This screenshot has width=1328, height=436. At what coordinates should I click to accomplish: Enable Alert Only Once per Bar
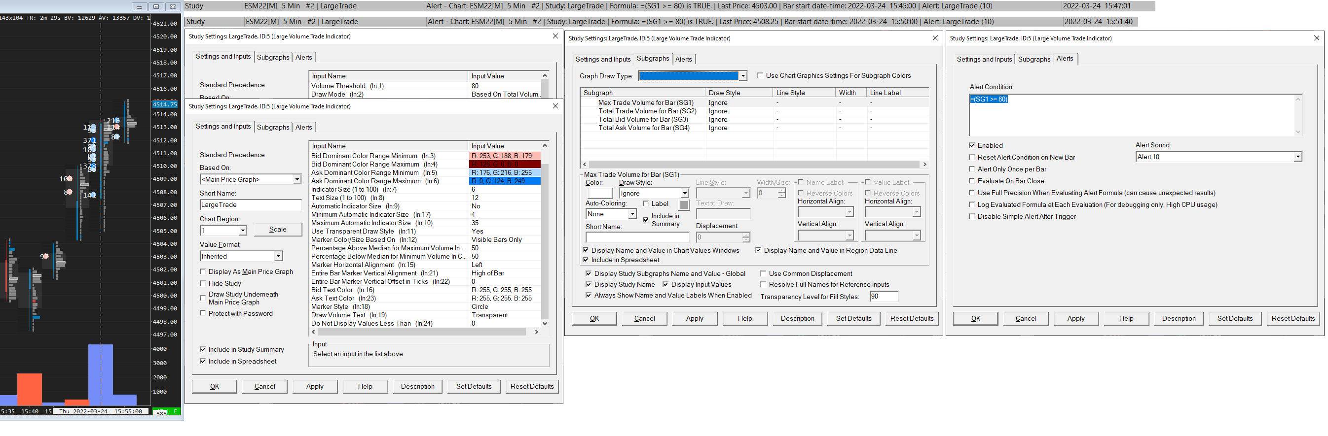[x=972, y=169]
